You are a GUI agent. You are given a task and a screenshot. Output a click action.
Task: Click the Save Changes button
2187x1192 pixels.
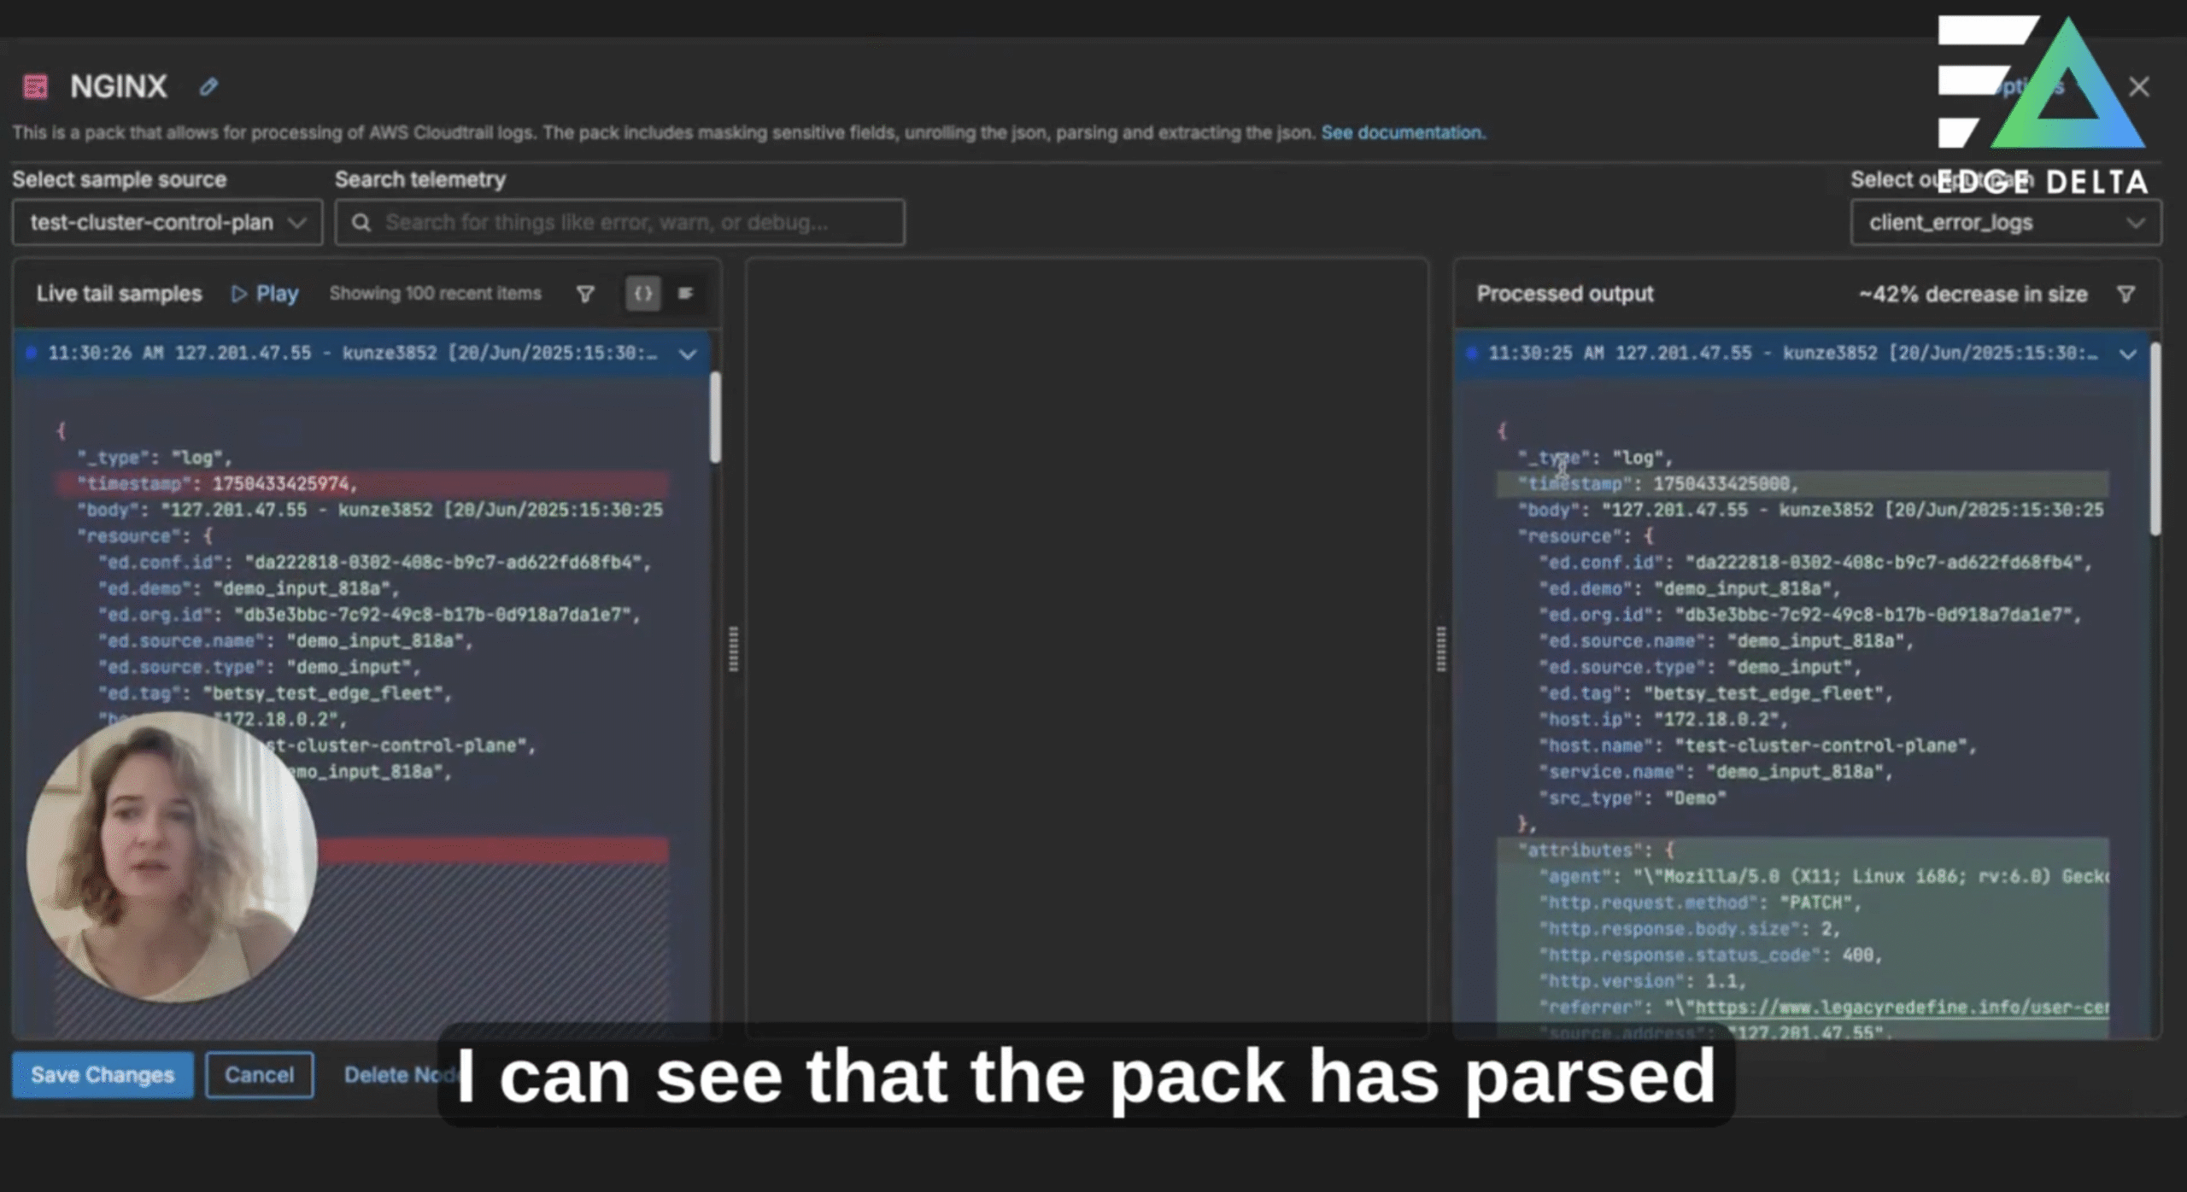pyautogui.click(x=102, y=1074)
